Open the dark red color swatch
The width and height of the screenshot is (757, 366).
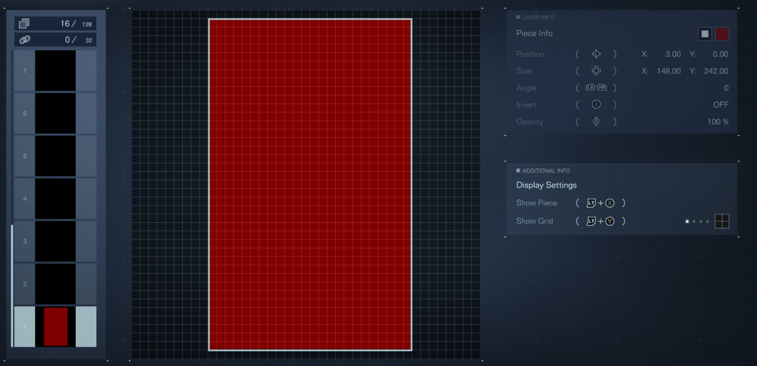click(x=722, y=34)
